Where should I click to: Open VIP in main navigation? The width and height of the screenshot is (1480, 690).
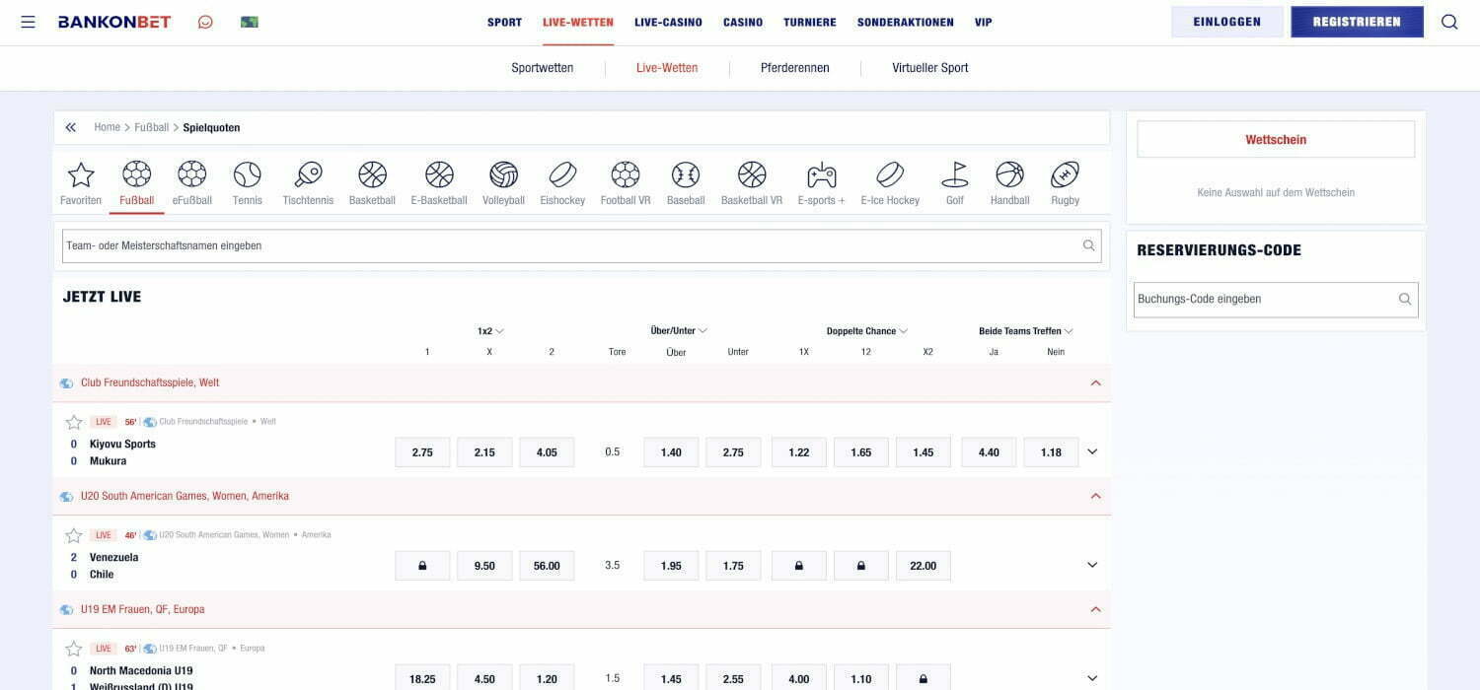pyautogui.click(x=984, y=22)
